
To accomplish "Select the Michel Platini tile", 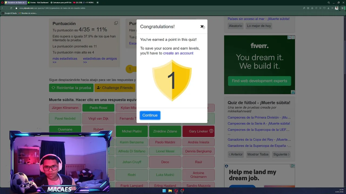I will [132, 131].
